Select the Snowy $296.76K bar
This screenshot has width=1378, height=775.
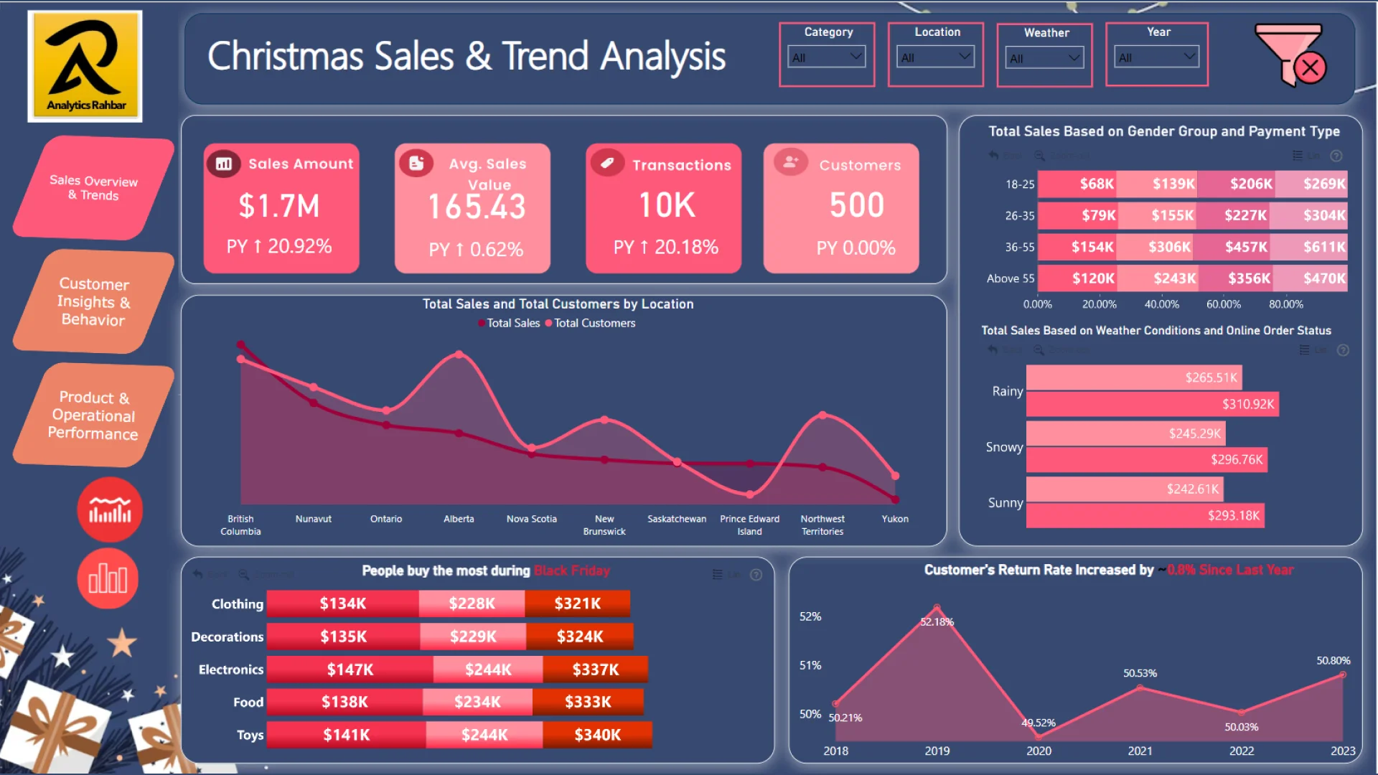(1147, 459)
